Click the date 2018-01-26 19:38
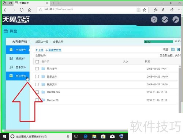 click(157, 84)
